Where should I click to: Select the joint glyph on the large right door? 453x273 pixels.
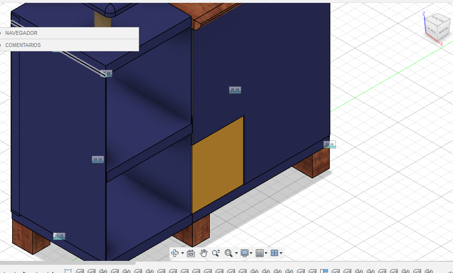click(x=235, y=90)
